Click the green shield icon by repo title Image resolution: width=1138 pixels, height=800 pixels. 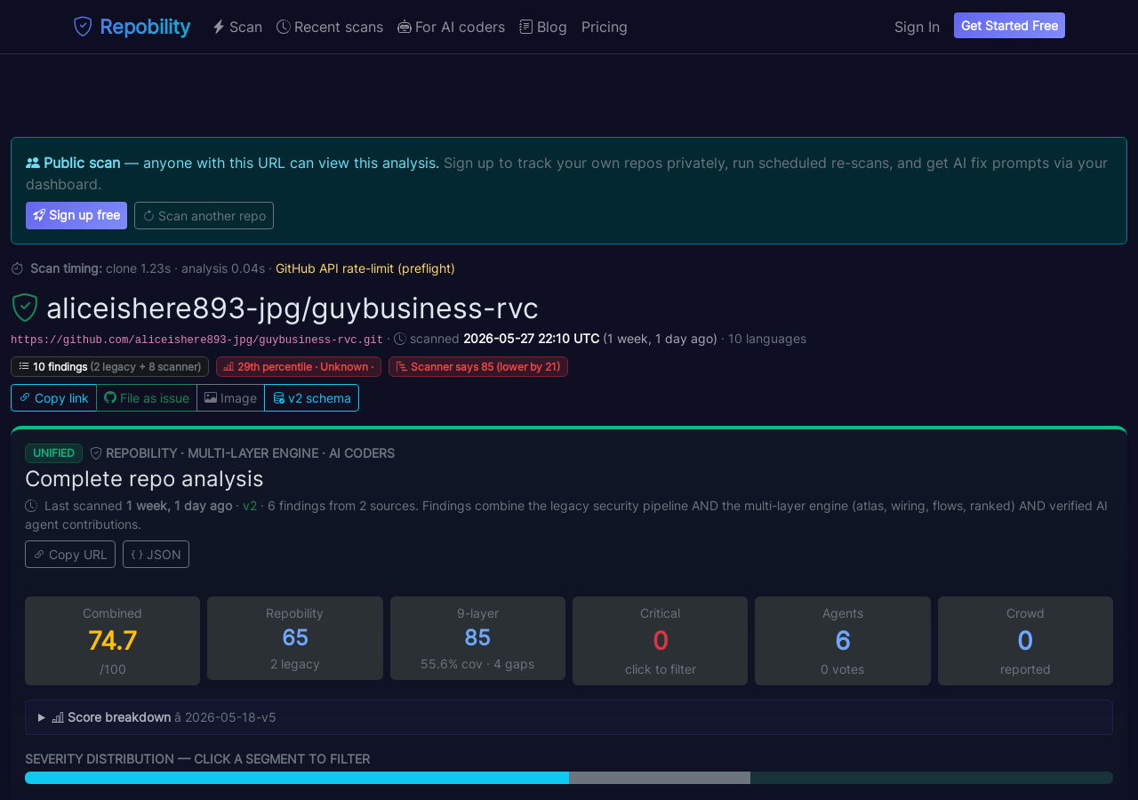(25, 308)
